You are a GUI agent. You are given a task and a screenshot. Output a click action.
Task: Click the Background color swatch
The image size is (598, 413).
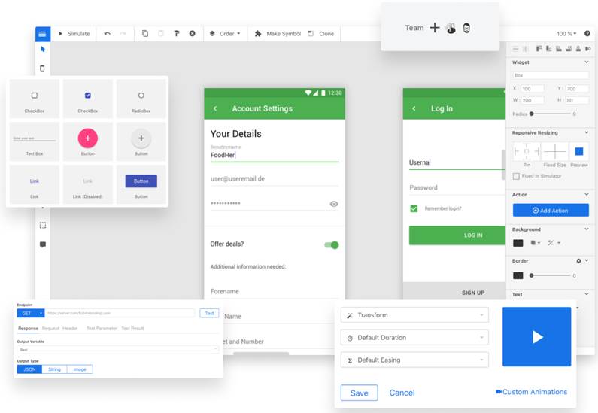(x=518, y=243)
